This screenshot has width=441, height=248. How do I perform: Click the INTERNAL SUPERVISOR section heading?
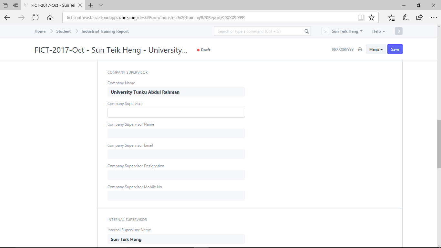[127, 220]
